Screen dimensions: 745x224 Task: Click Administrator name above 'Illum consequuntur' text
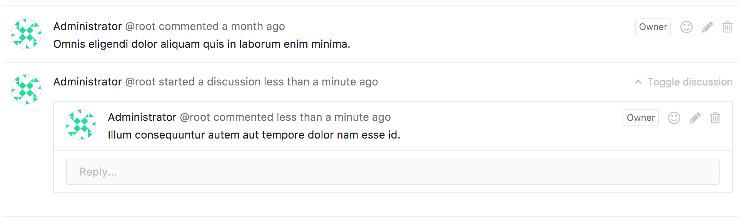tap(142, 117)
